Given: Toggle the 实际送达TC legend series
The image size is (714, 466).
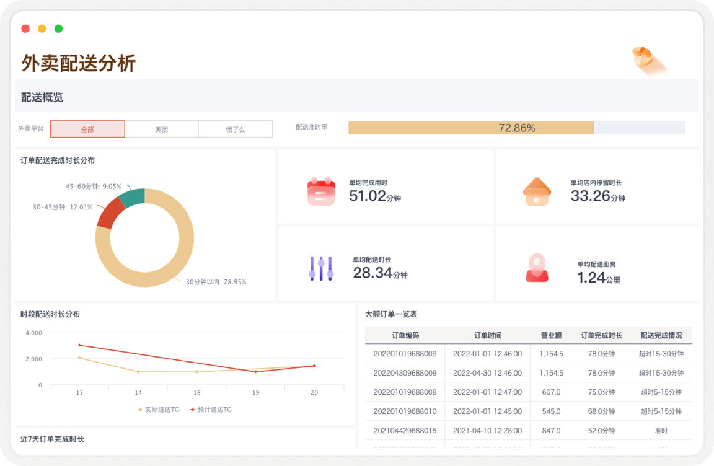Looking at the screenshot, I should click(157, 410).
